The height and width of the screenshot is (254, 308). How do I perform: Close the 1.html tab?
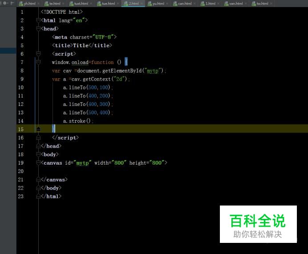point(218,4)
